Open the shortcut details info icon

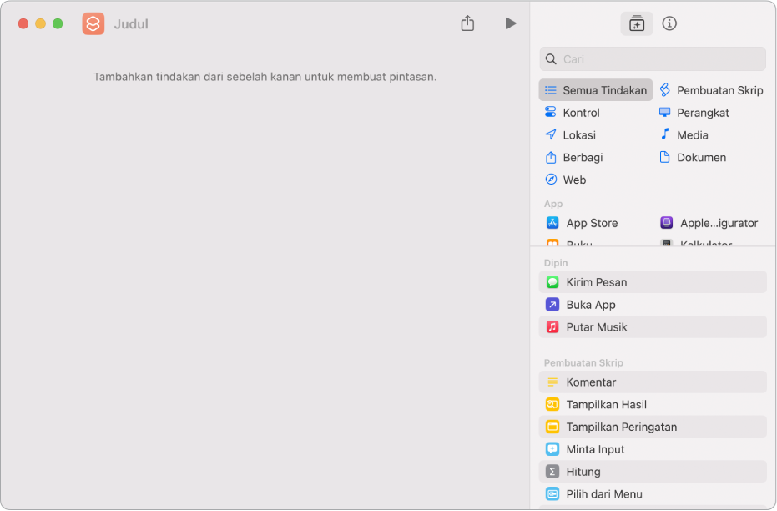pyautogui.click(x=669, y=23)
